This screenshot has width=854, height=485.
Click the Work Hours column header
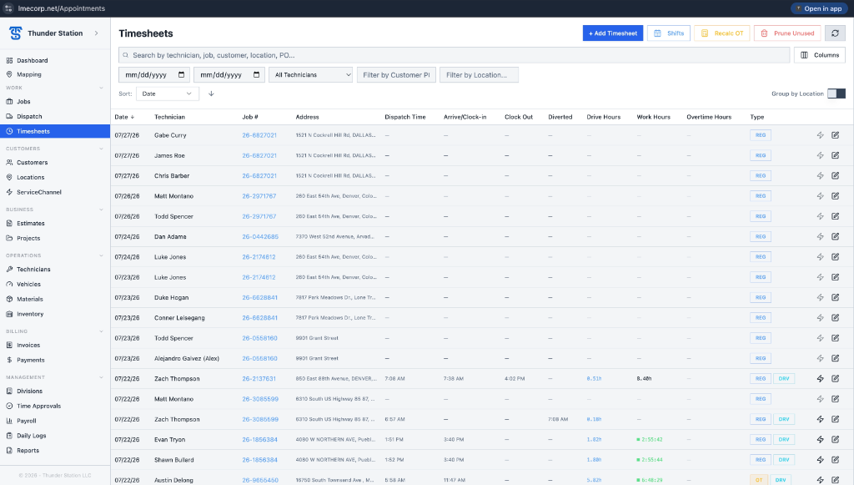pyautogui.click(x=653, y=117)
